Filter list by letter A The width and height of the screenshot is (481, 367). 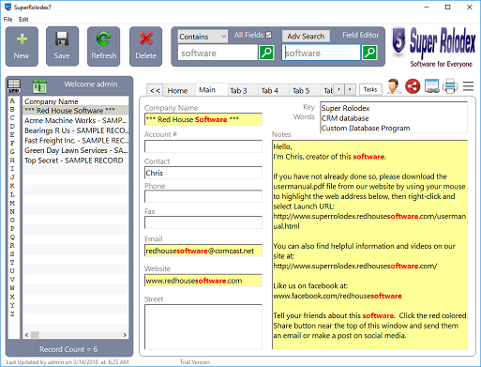coord(12,100)
